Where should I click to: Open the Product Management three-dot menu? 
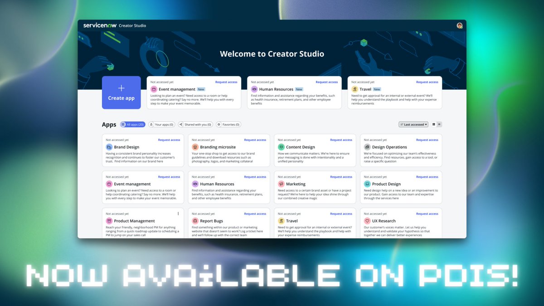click(178, 214)
